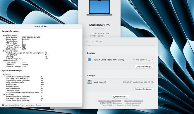Open the Regulatory Certification link
The width and height of the screenshot is (194, 114).
coord(133,101)
